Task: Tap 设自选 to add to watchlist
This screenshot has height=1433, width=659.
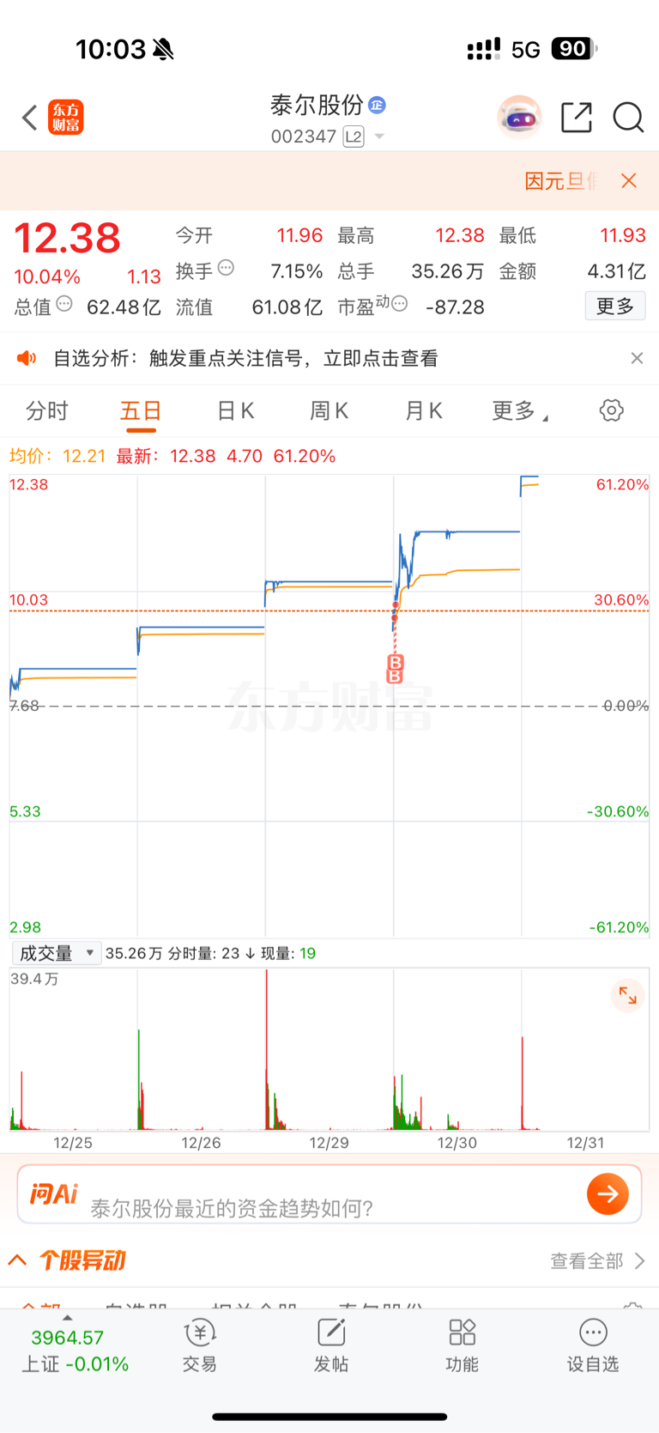Action: coord(593,1346)
